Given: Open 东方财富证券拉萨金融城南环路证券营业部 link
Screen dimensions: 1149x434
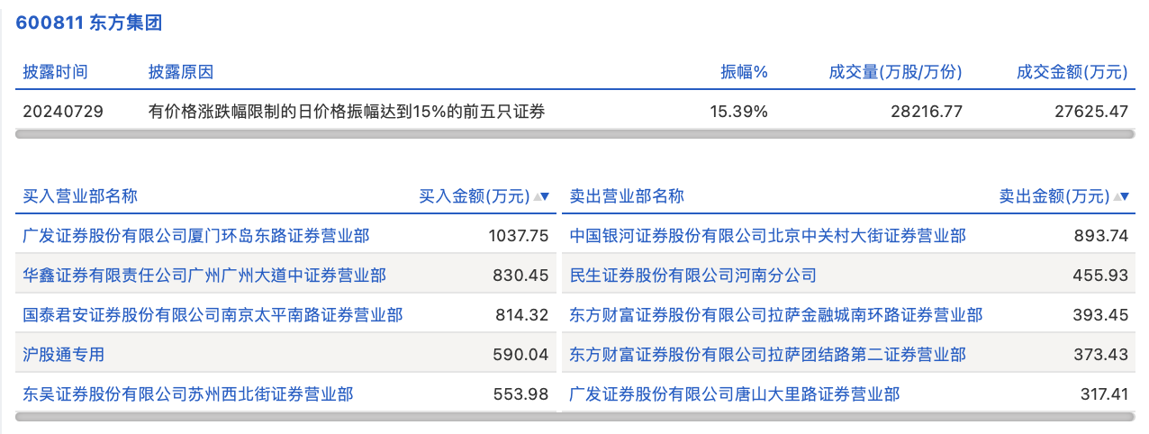Looking at the screenshot, I should click(x=775, y=315).
